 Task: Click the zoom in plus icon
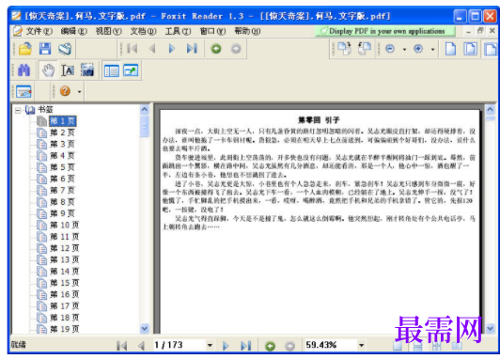[418, 49]
